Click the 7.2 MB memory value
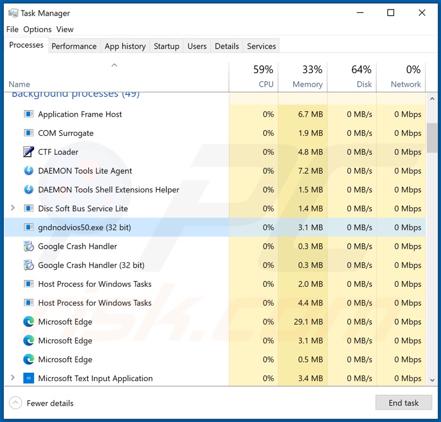This screenshot has height=422, width=441. pyautogui.click(x=310, y=171)
